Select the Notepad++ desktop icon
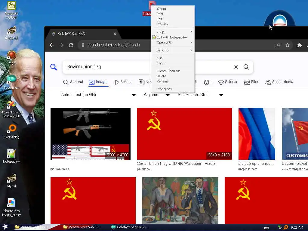 [x=11, y=156]
